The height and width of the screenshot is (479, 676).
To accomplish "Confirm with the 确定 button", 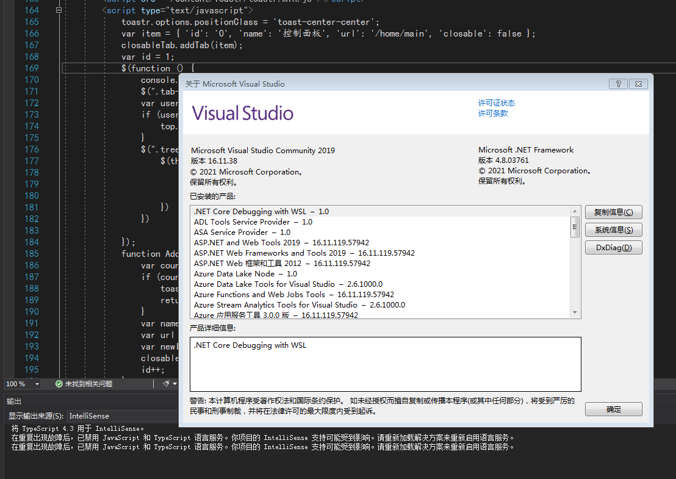I will coord(614,409).
